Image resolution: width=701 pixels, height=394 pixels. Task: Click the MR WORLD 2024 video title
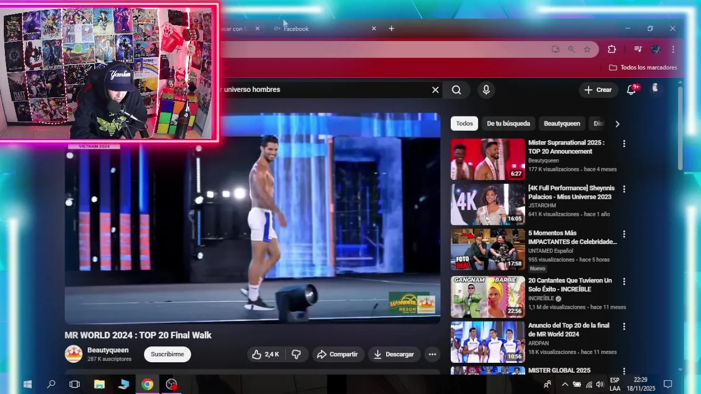tap(138, 335)
